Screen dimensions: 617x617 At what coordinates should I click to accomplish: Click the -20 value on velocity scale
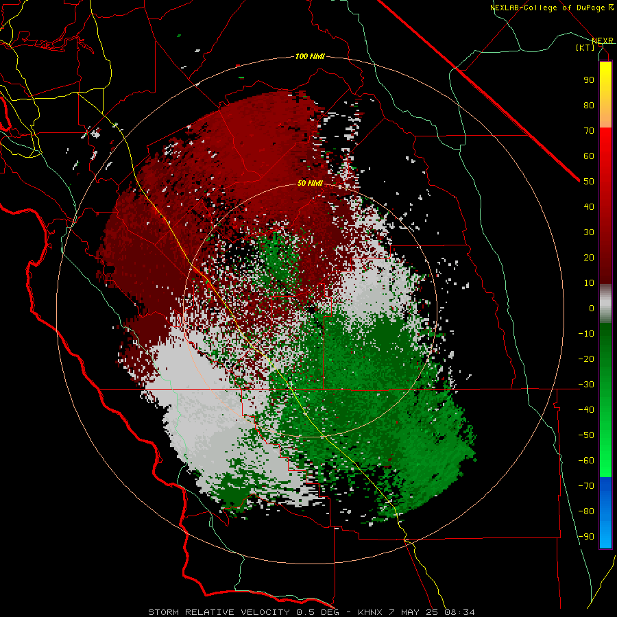pos(586,359)
